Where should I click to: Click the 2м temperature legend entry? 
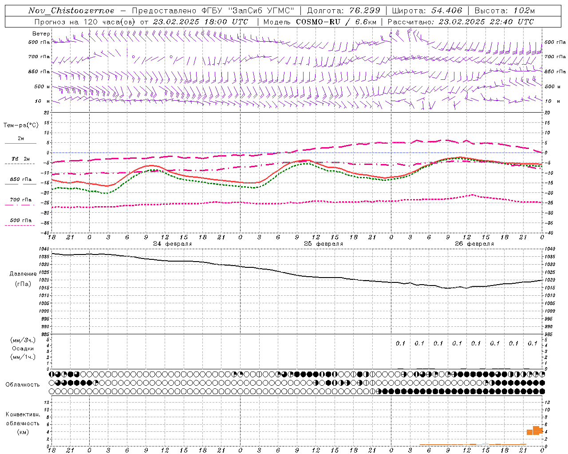pos(20,140)
